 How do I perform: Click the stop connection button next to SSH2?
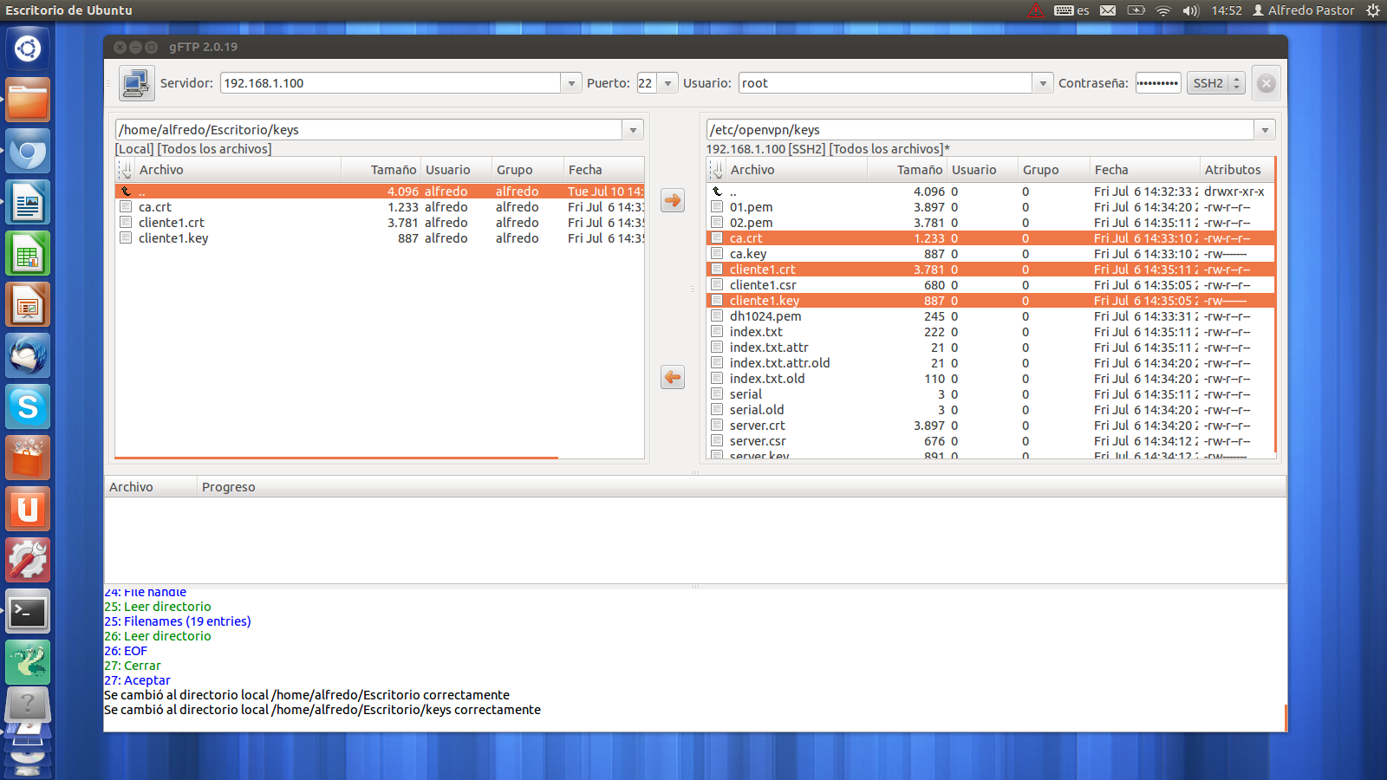pos(1267,83)
